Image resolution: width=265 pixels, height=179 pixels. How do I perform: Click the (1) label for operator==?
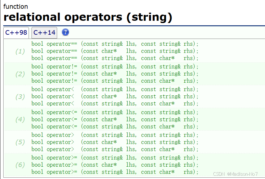tap(20, 51)
